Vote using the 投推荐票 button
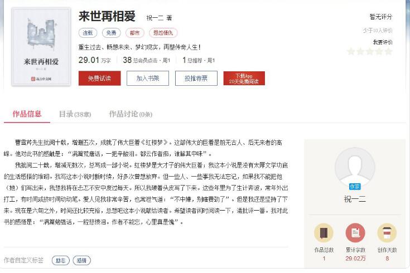Screen dimensions: 410x273 196,78
